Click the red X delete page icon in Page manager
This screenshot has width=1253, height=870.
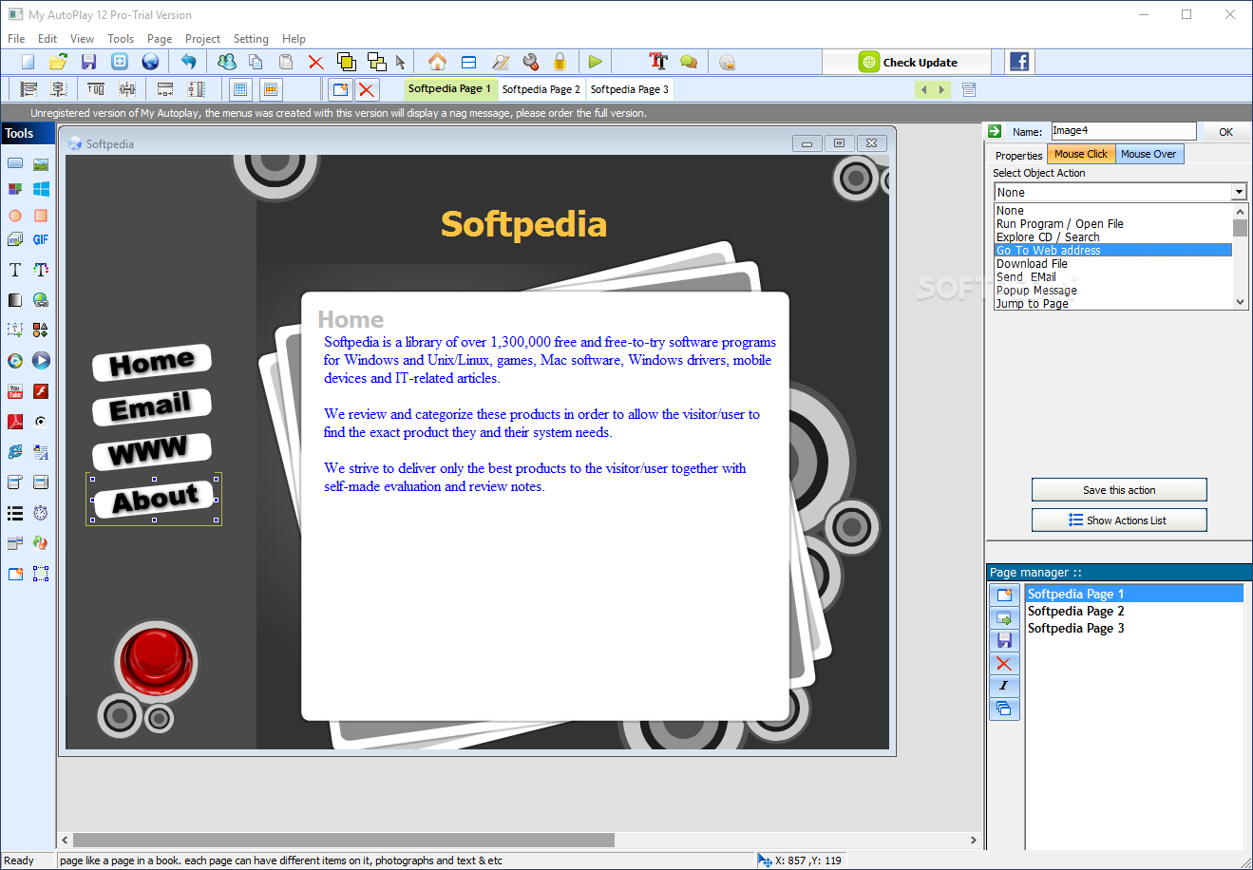(1004, 663)
